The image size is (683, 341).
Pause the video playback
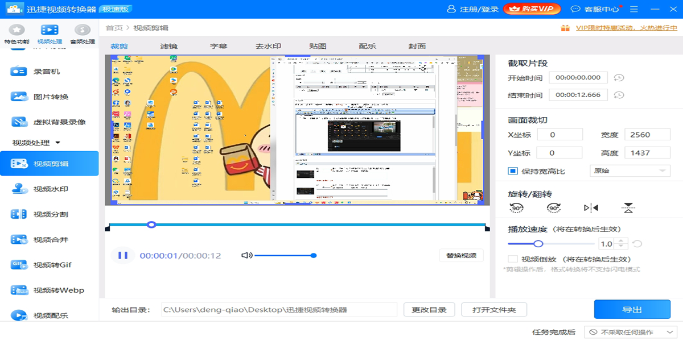click(123, 256)
